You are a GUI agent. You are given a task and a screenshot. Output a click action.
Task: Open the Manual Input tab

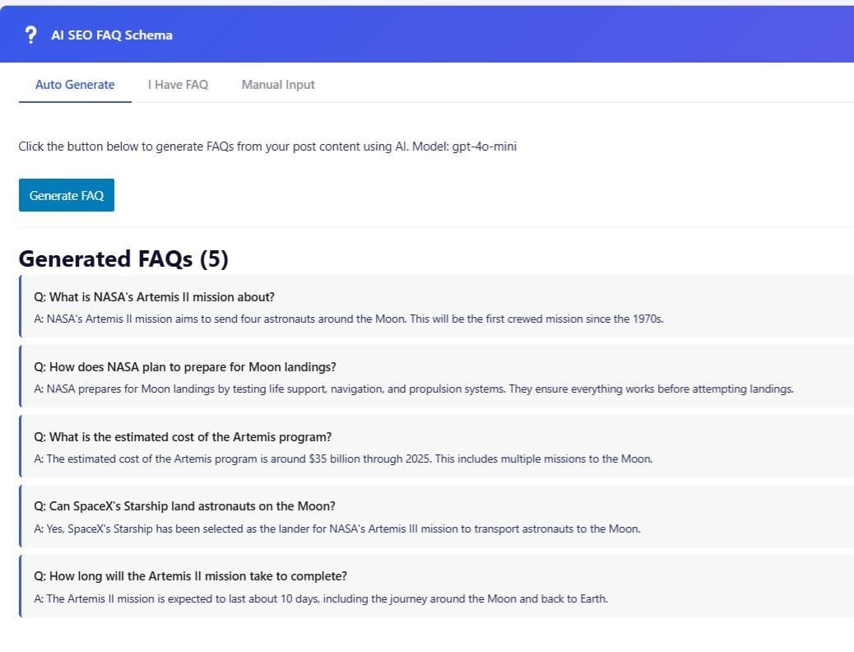click(x=277, y=84)
